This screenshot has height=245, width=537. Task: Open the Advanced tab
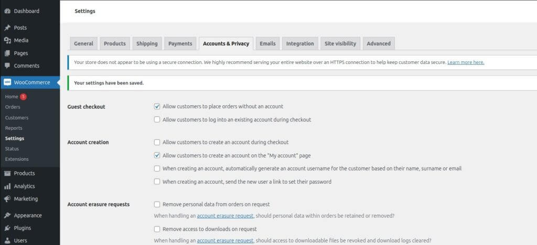[379, 43]
